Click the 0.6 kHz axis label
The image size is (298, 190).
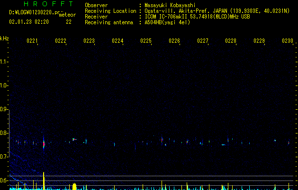coord(4,180)
